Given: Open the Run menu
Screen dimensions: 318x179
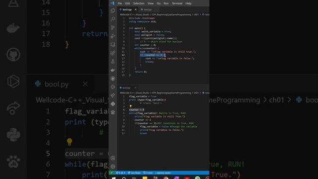Looking at the screenshot, I should (x=166, y=3).
